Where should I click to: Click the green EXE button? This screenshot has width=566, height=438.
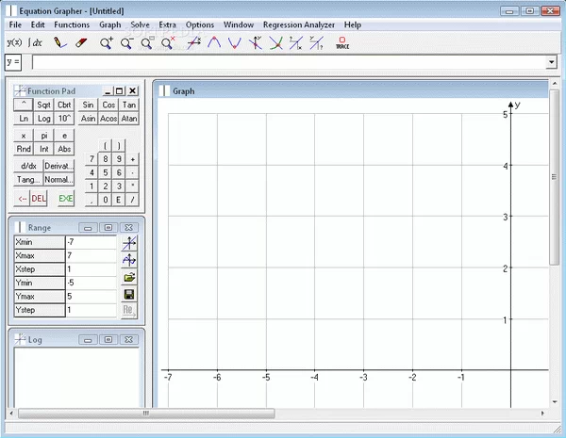(x=66, y=199)
